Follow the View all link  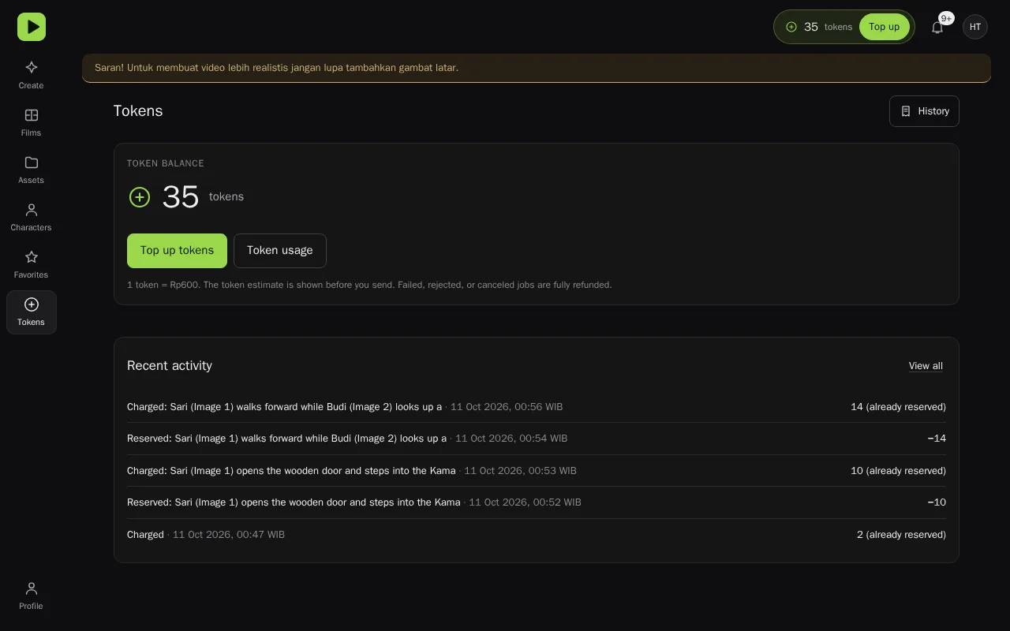926,366
